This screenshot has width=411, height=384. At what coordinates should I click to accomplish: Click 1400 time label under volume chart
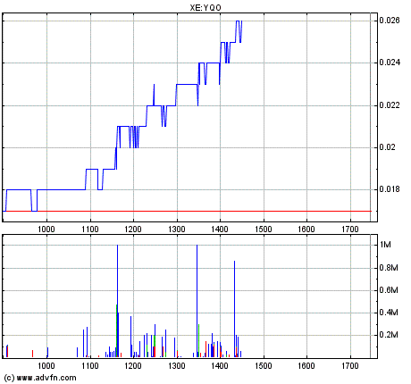tap(220, 365)
